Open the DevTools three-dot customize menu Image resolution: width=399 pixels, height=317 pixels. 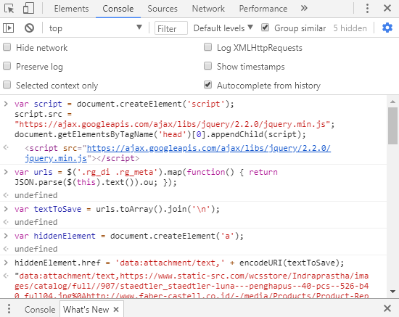(x=367, y=9)
